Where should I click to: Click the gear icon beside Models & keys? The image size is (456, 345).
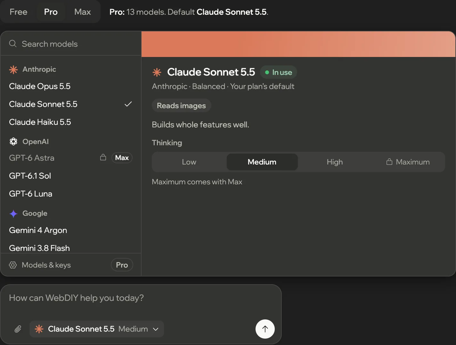(x=13, y=265)
